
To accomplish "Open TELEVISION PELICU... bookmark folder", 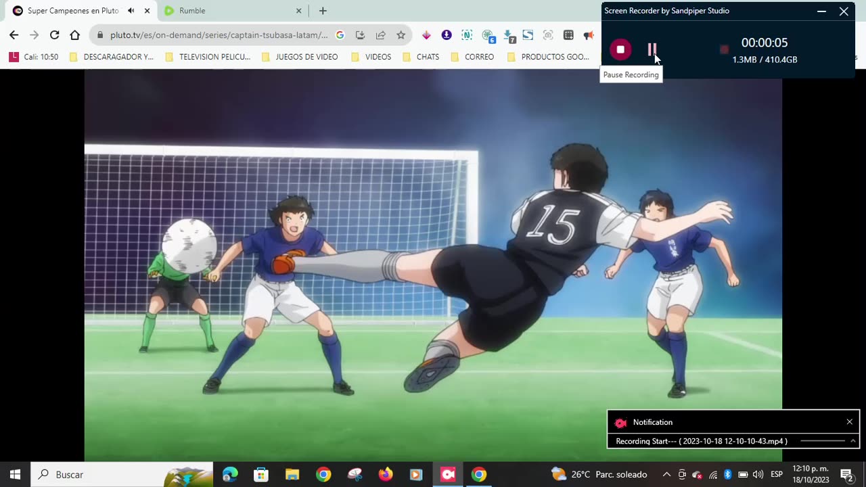I will [208, 57].
